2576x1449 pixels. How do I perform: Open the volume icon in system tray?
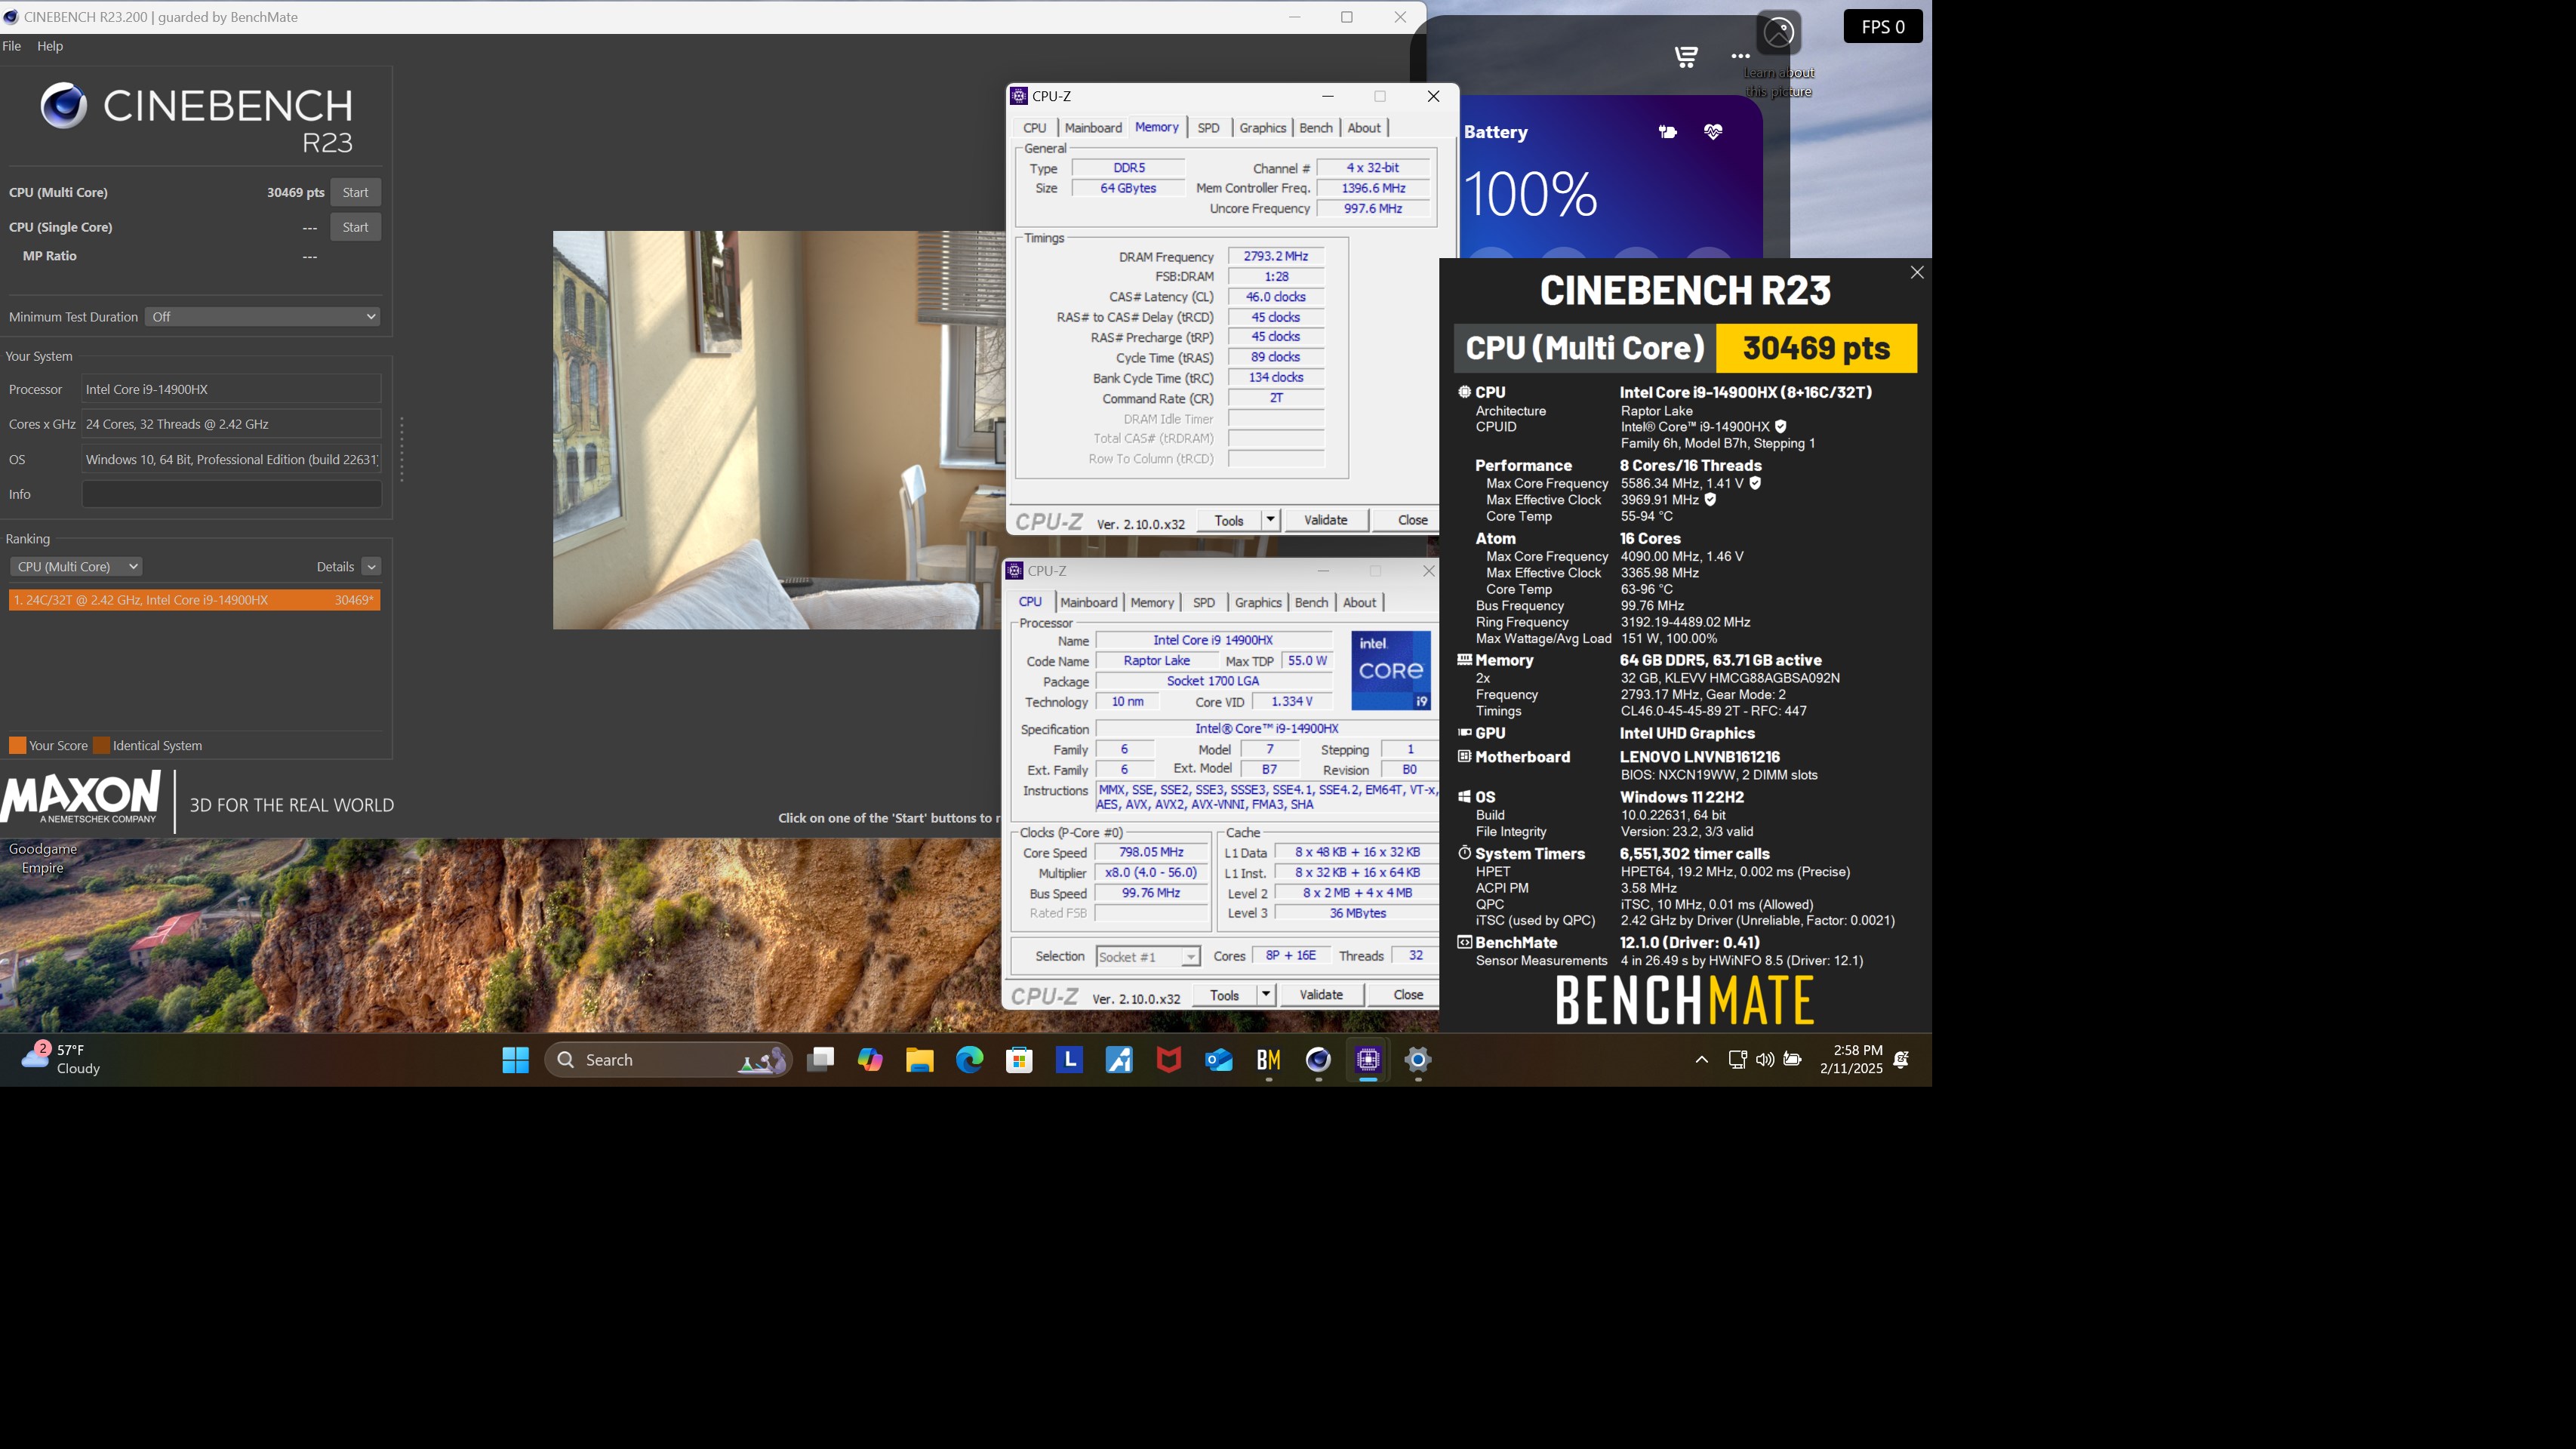(x=1765, y=1060)
